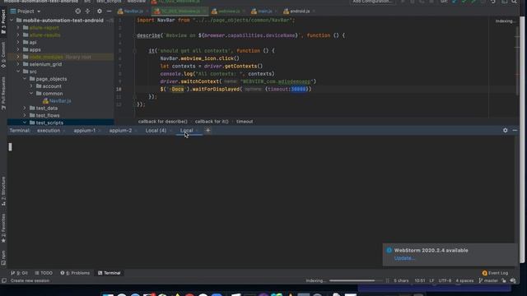The height and width of the screenshot is (296, 527).
Task: Click the LF line separator status item
Action: [x=431, y=280]
